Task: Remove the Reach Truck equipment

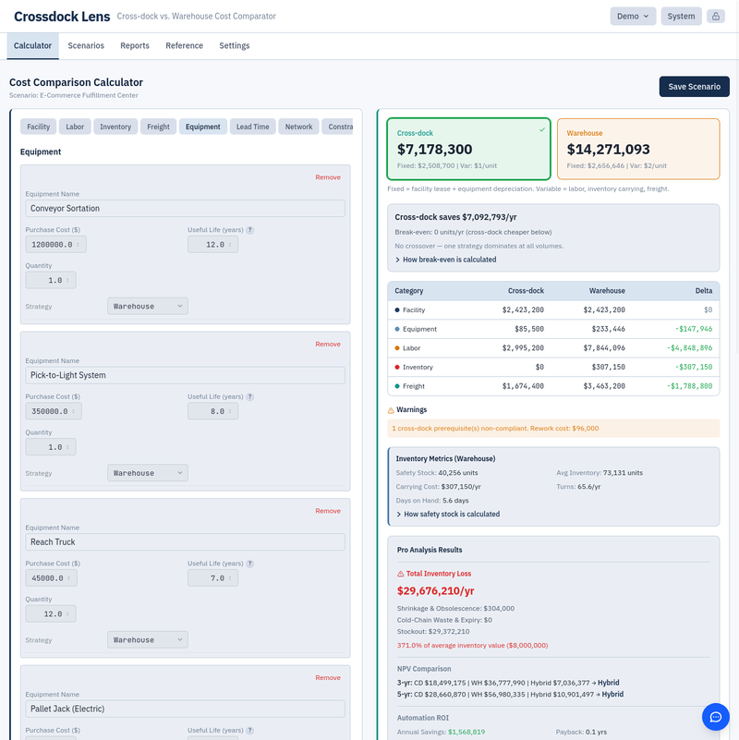Action: click(328, 511)
